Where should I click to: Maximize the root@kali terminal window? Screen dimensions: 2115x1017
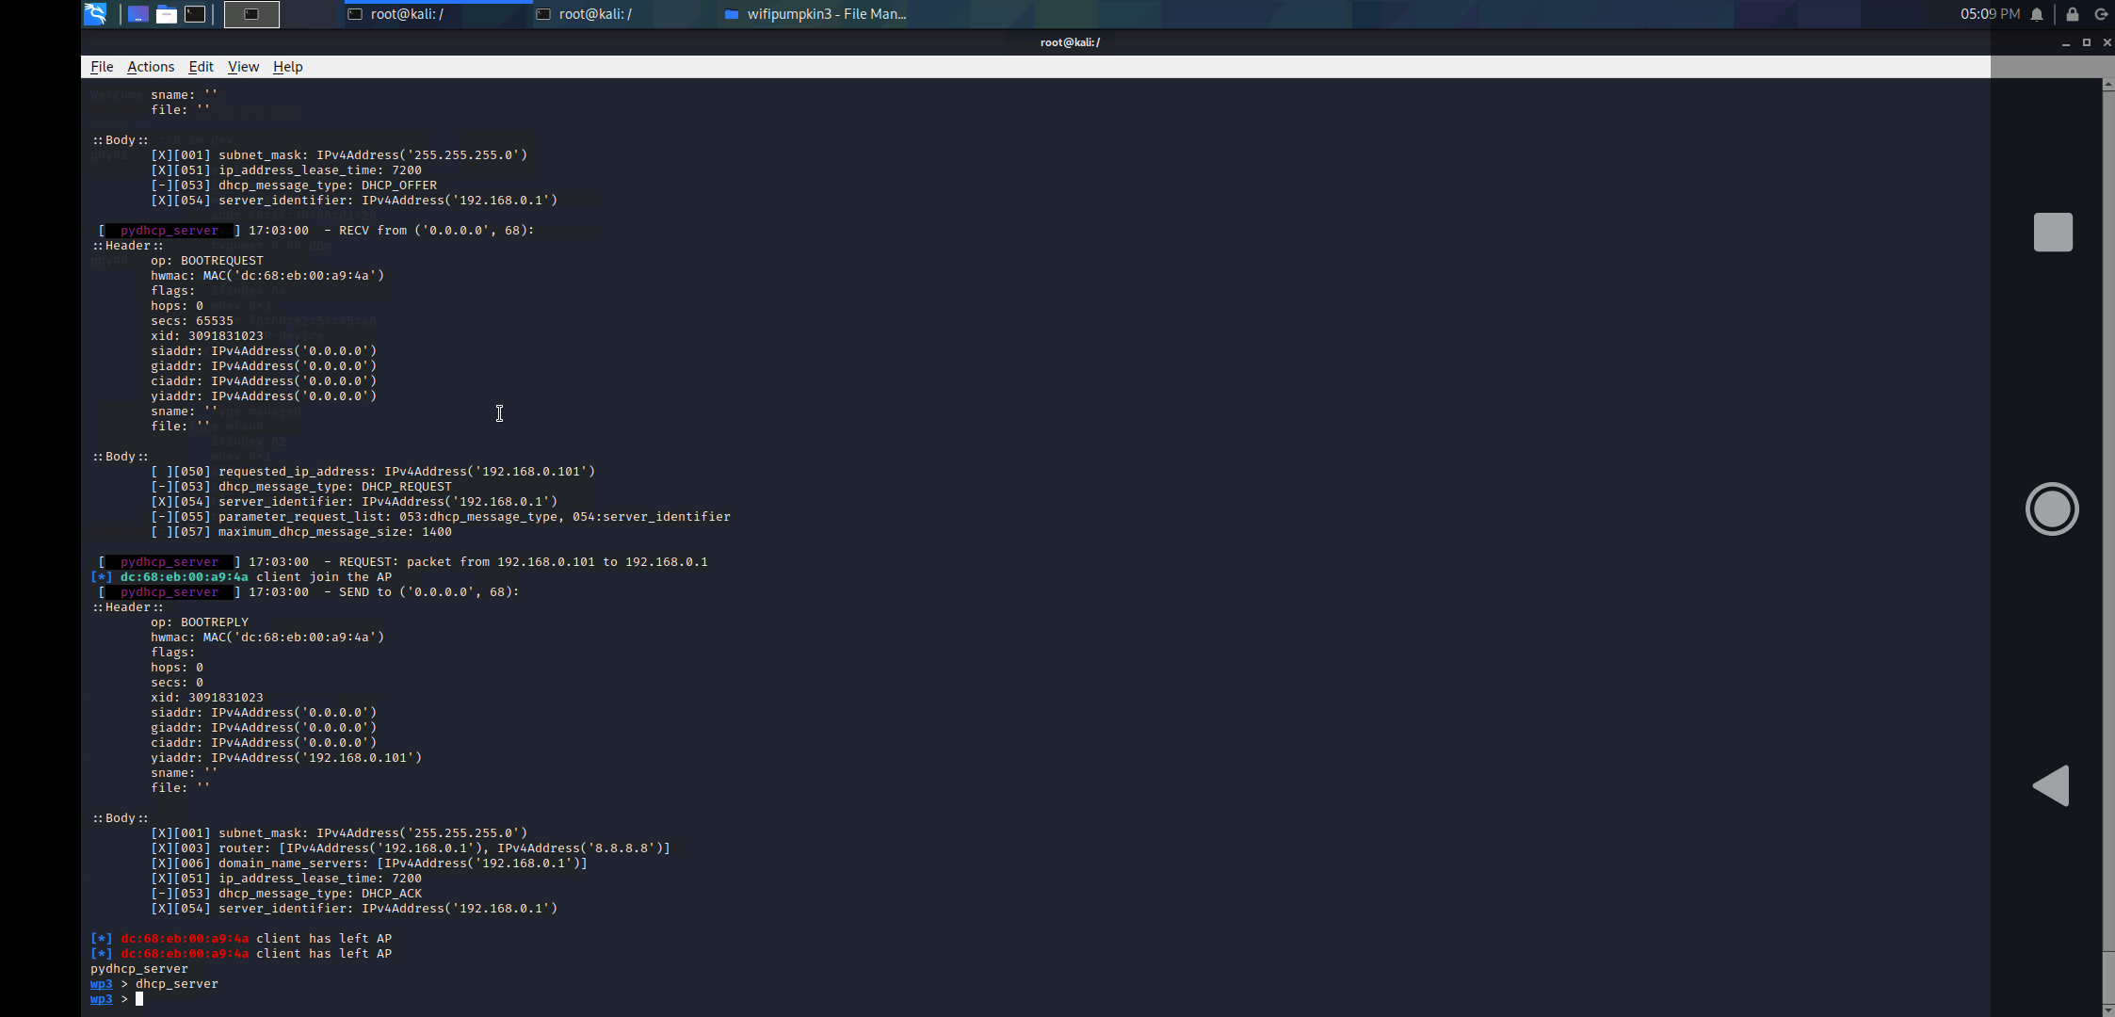(x=2087, y=42)
